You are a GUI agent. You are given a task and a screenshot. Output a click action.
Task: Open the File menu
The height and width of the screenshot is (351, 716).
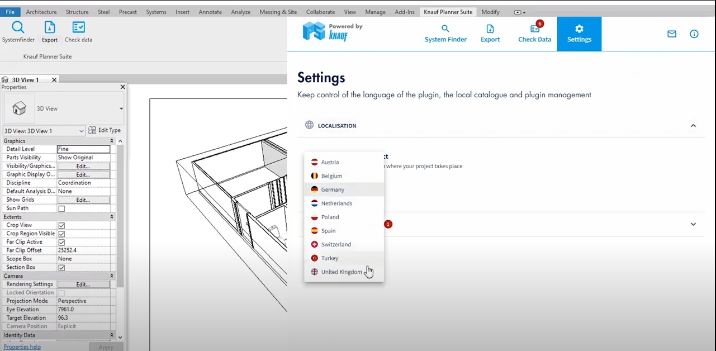pos(10,12)
